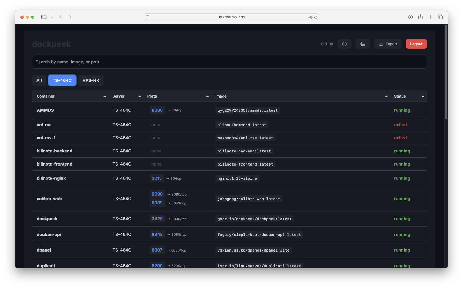This screenshot has height=288, width=463.
Task: Click the container search input field
Action: click(229, 62)
